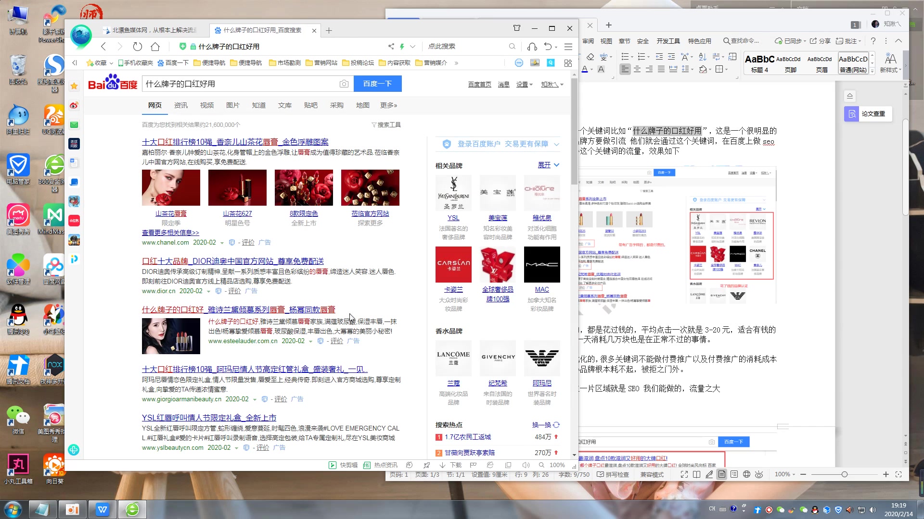Click the zoom in plus on WPS slider
This screenshot has width=924, height=519.
point(885,474)
